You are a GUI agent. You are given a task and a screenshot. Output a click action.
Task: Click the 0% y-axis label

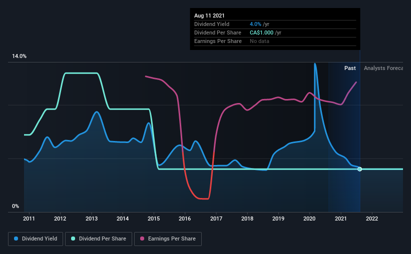click(x=16, y=206)
